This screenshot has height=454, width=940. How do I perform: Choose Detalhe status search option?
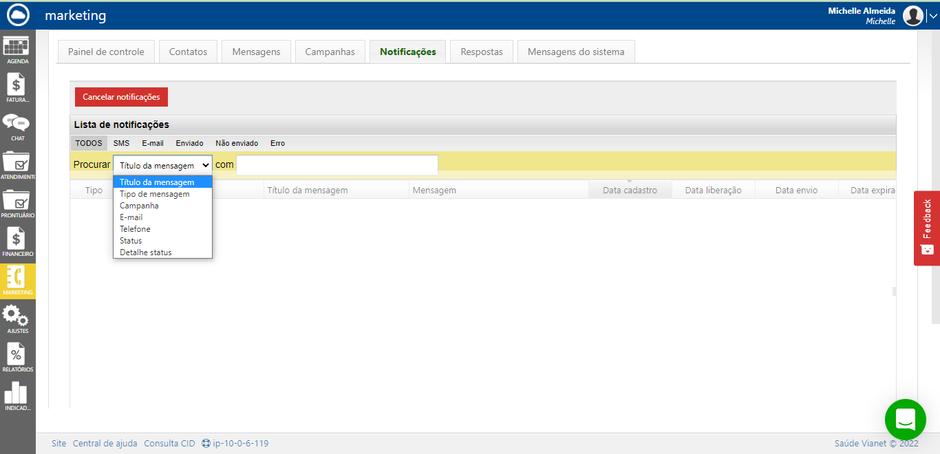point(162,252)
